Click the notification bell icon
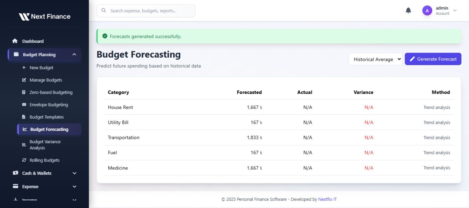 (408, 10)
